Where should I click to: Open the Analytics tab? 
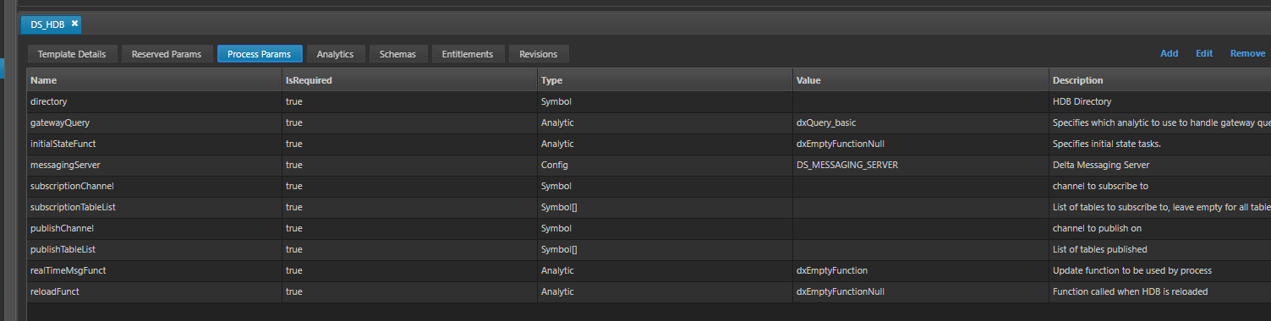[335, 54]
